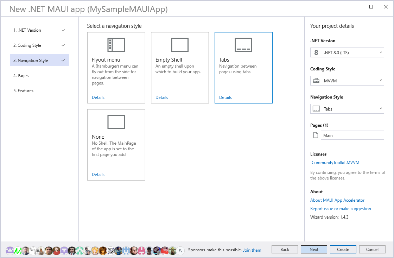This screenshot has width=394, height=258.
Task: Open the CommunityToolkit.MVVM license link
Action: [x=335, y=163]
